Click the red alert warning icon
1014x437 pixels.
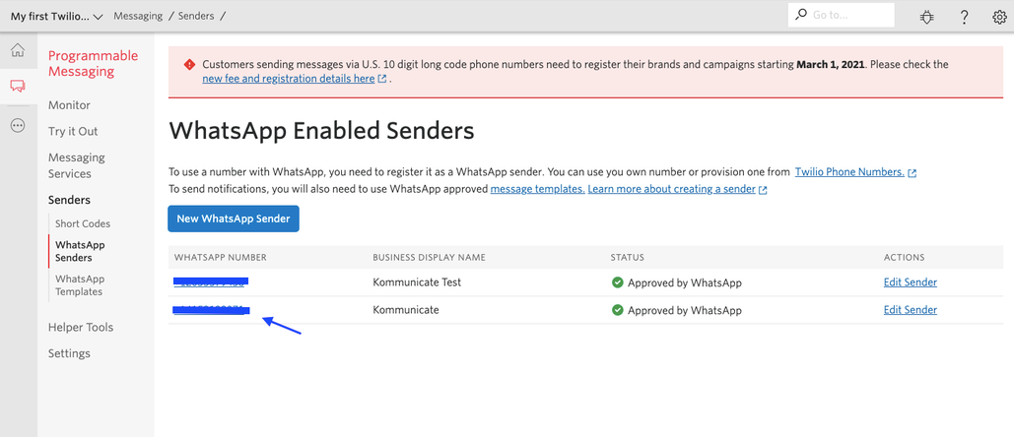pos(189,65)
